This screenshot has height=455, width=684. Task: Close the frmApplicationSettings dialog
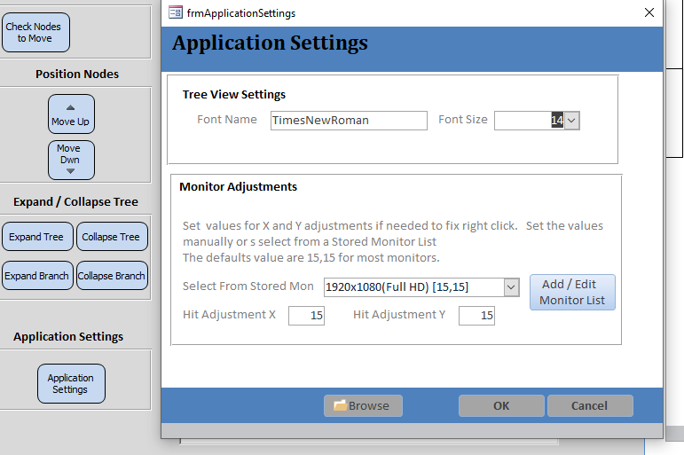(649, 12)
